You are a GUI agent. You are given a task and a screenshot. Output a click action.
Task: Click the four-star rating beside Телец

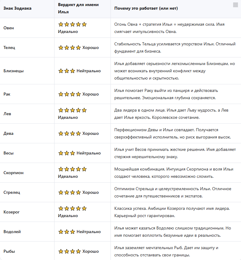70,47
